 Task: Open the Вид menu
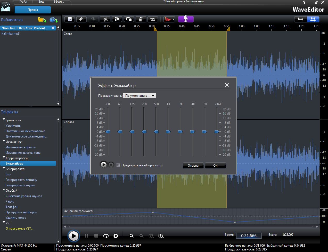41,2
